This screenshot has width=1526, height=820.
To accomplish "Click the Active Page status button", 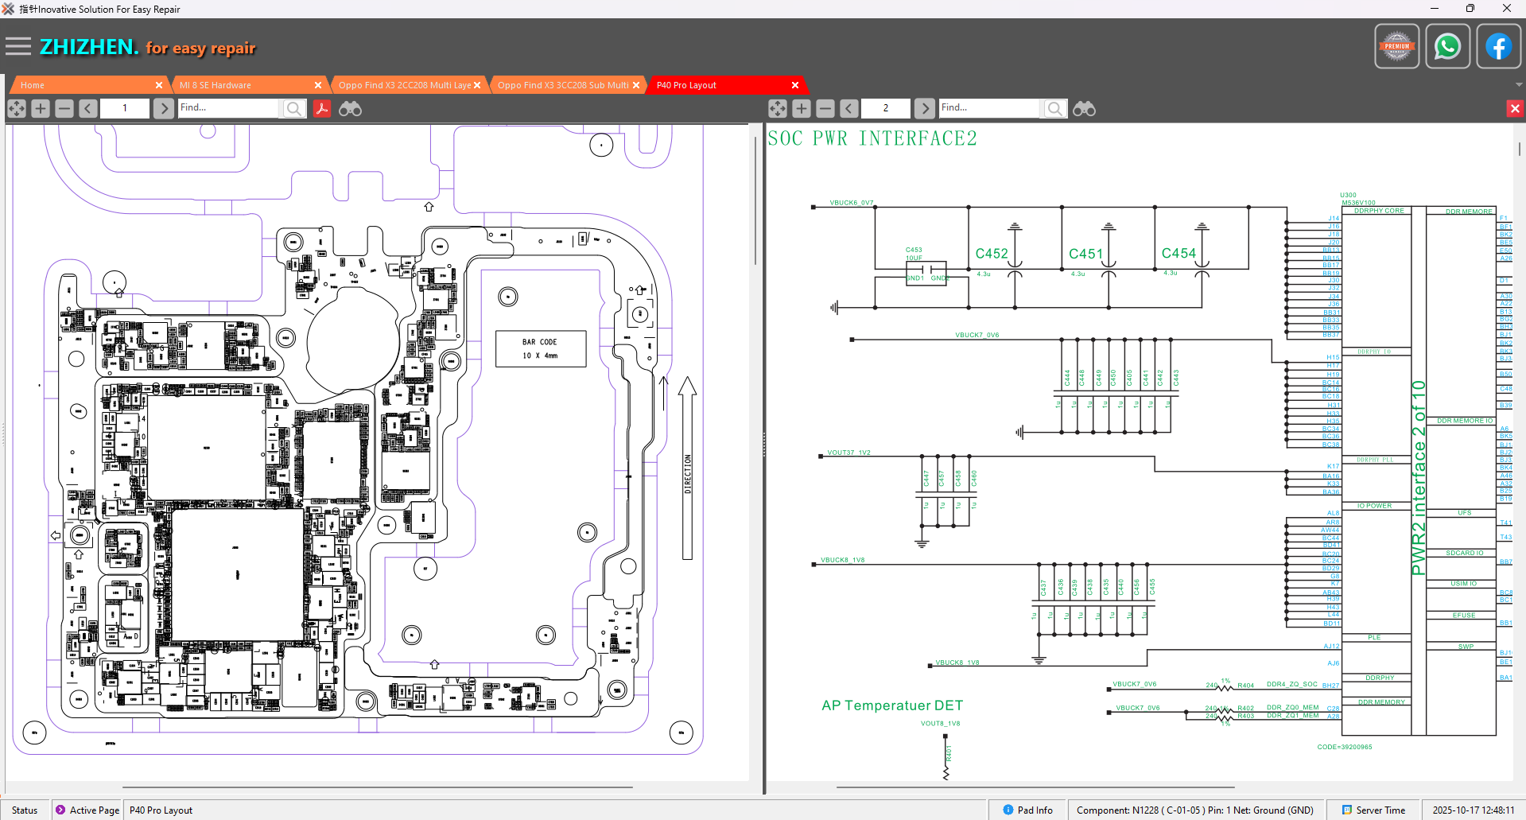I will coord(87,810).
